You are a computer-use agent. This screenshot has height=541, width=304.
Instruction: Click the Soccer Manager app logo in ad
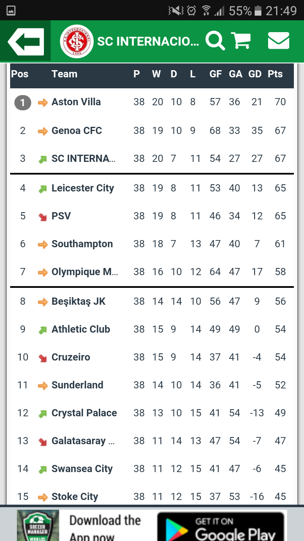click(38, 525)
